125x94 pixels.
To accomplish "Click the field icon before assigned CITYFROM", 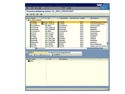I will pyautogui.click(x=58, y=28).
